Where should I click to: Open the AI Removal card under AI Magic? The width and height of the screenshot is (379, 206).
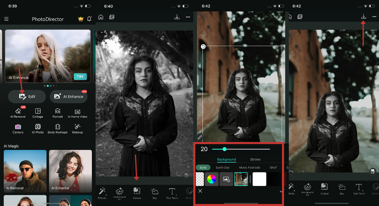(25, 171)
